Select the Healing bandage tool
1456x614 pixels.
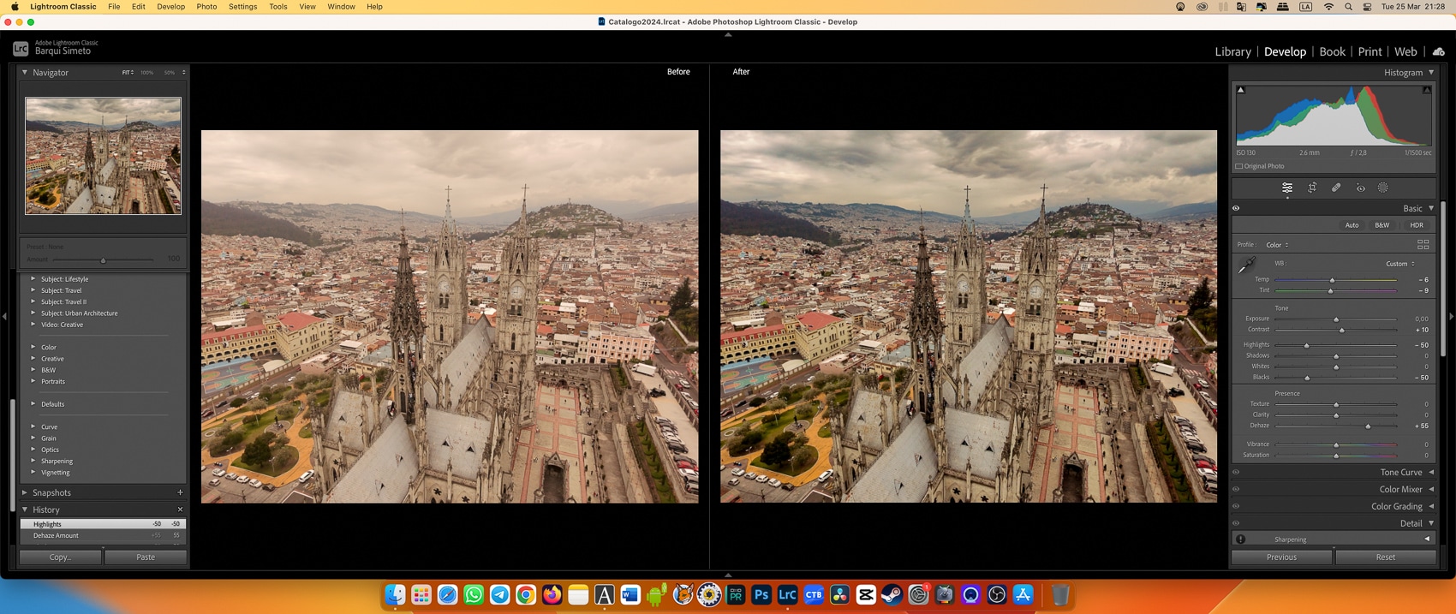(1336, 188)
